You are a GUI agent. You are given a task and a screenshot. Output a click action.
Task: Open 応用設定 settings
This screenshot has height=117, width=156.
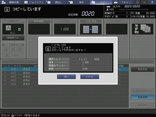pos(117,21)
